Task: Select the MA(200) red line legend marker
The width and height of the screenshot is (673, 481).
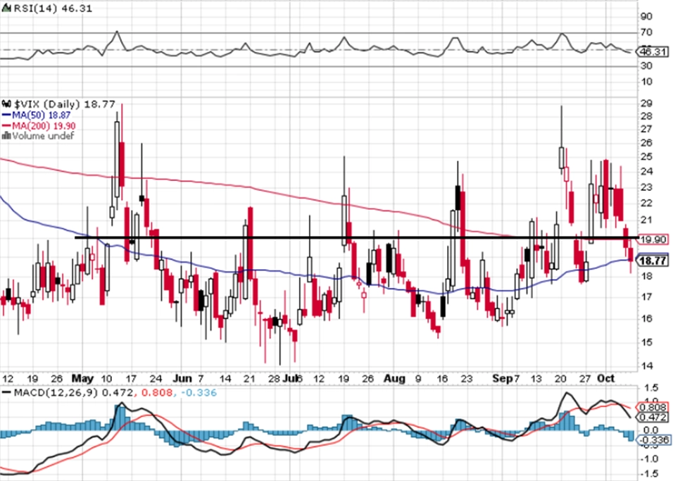Action: click(x=6, y=126)
